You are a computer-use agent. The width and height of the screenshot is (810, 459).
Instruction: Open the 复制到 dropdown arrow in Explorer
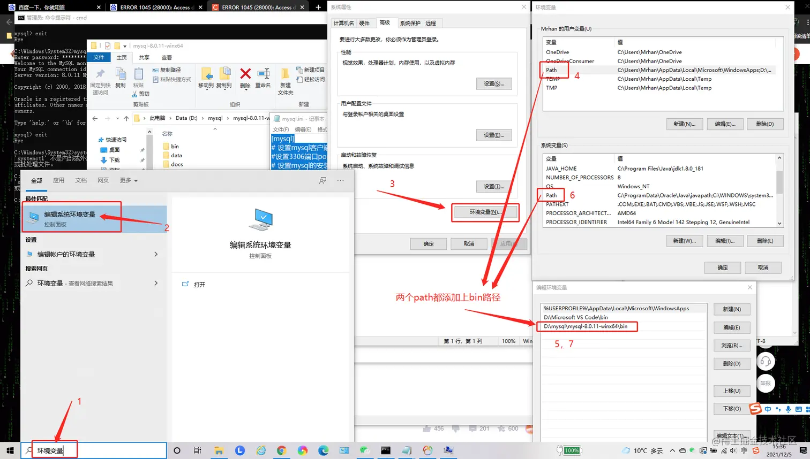click(224, 89)
